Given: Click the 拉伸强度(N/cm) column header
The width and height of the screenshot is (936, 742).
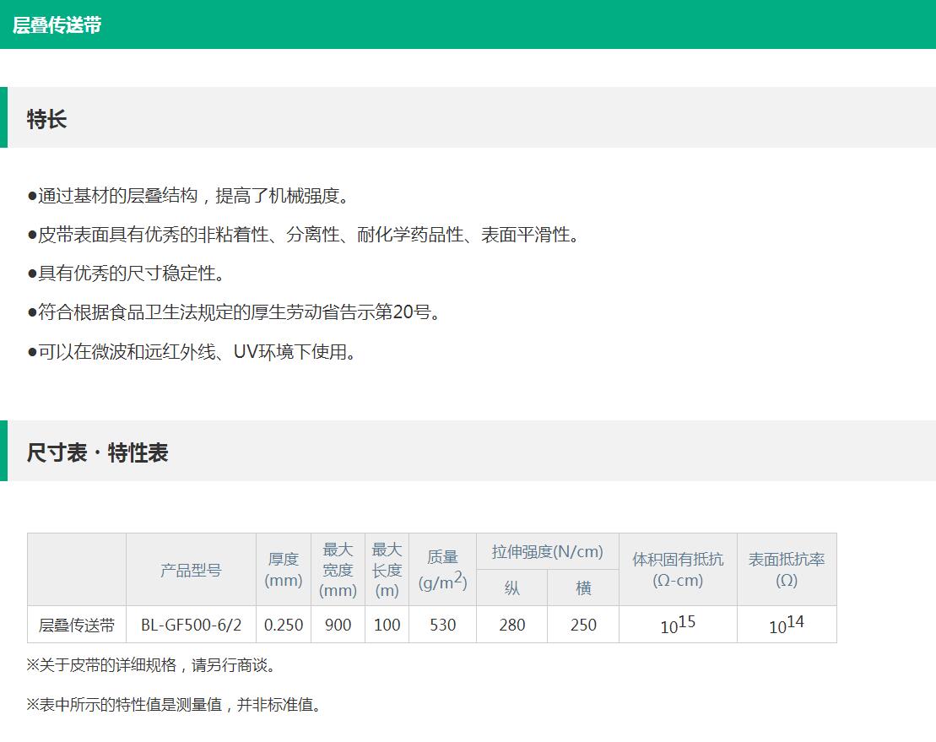Looking at the screenshot, I should (x=548, y=551).
